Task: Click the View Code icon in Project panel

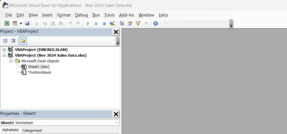Action: 5,41
